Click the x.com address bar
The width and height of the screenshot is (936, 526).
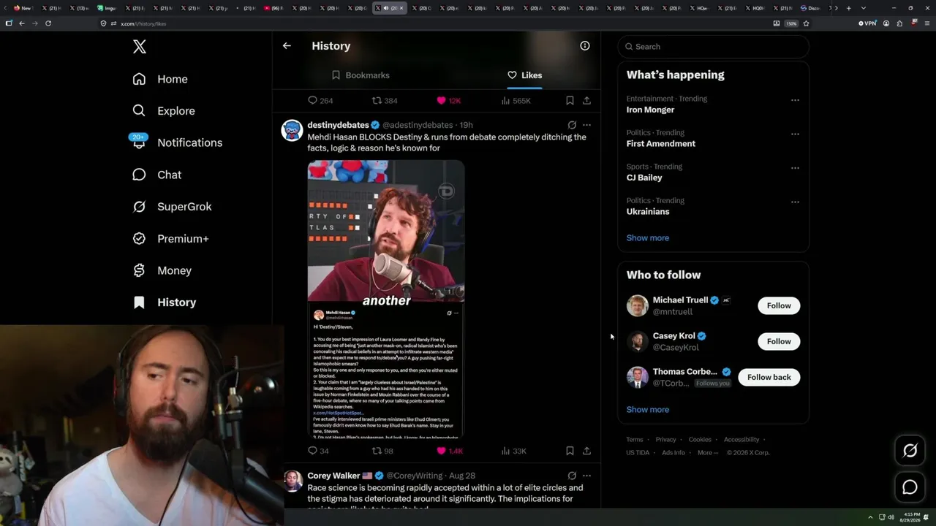click(x=439, y=23)
